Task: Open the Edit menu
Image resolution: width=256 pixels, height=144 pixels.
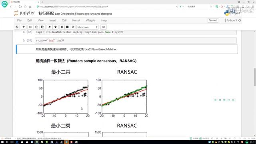Action: (x=30, y=20)
